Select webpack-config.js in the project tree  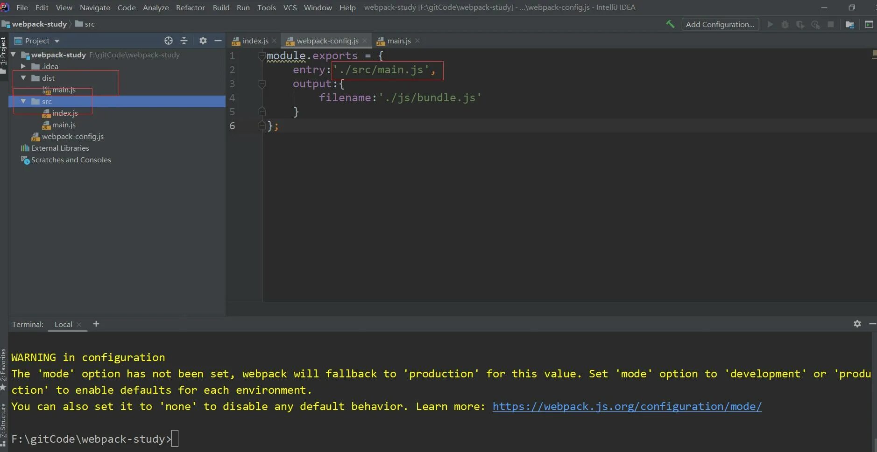tap(72, 136)
